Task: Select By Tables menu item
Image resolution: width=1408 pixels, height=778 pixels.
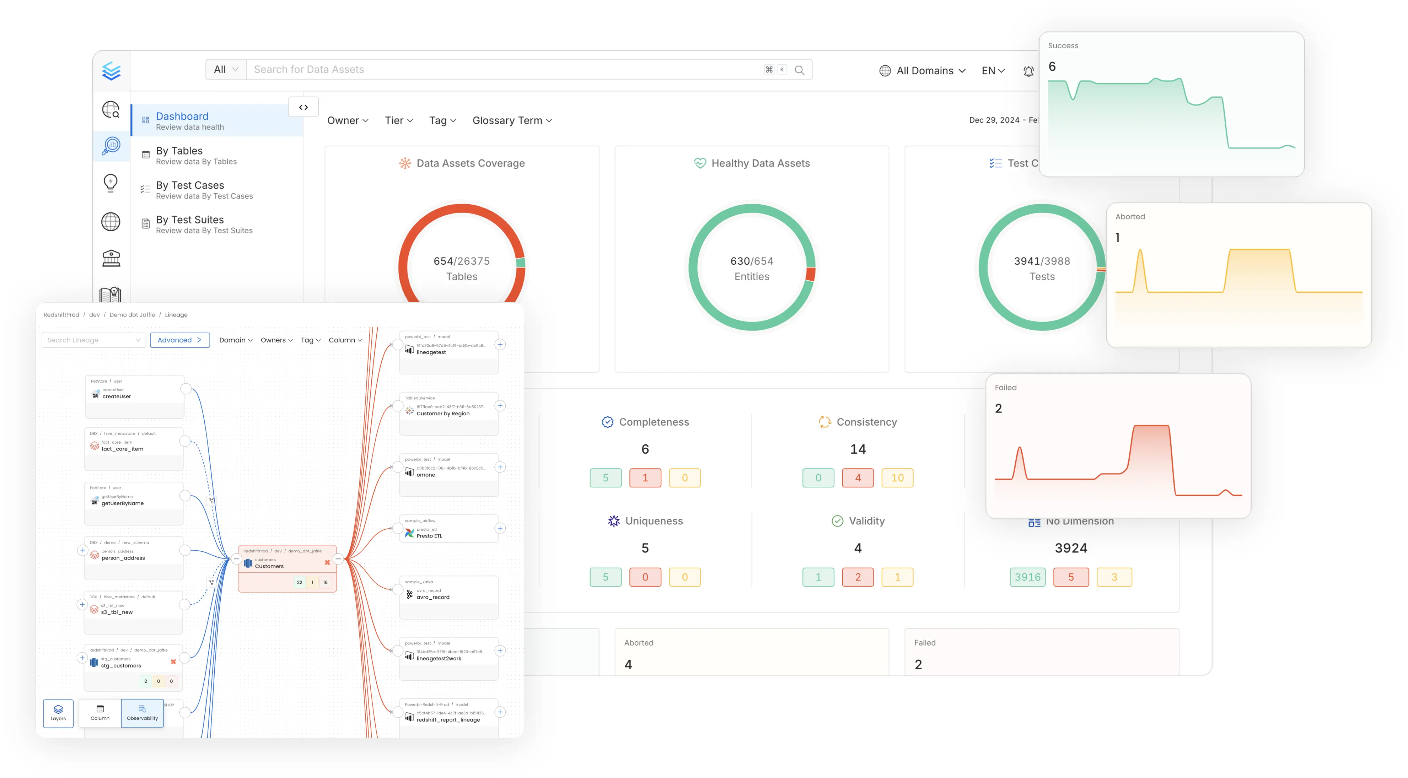Action: tap(179, 155)
